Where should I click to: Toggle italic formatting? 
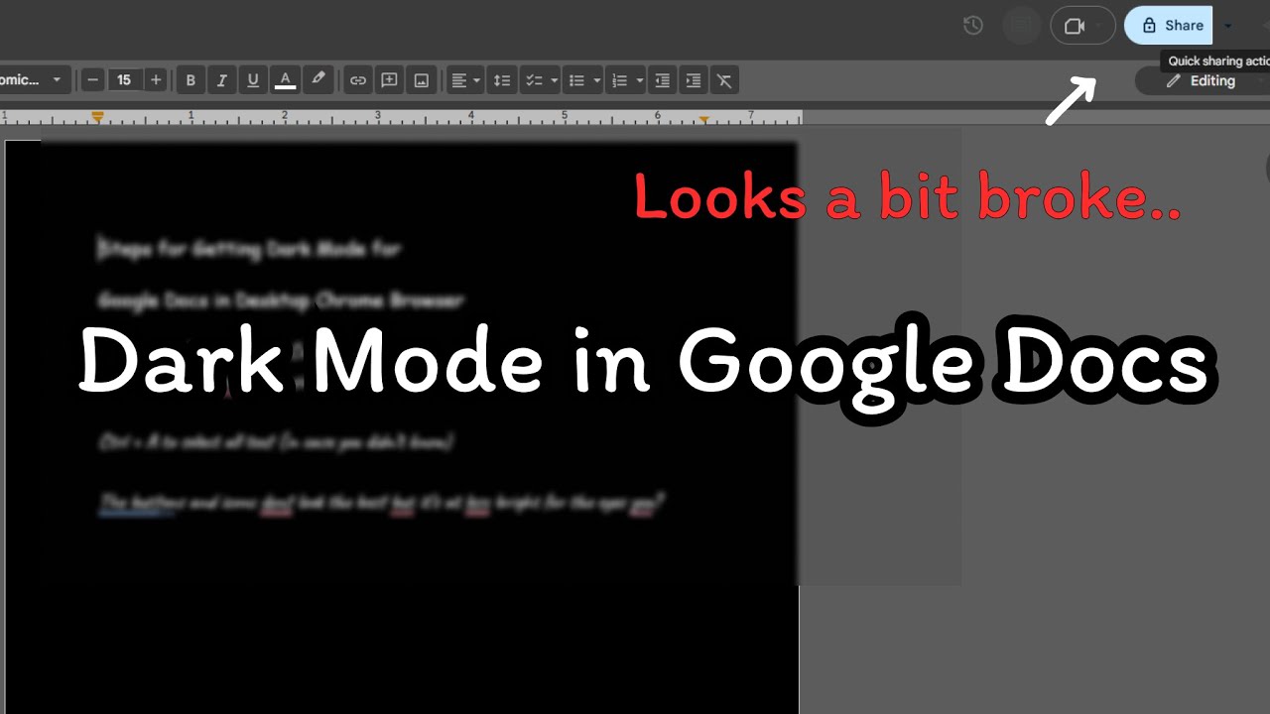coord(221,80)
